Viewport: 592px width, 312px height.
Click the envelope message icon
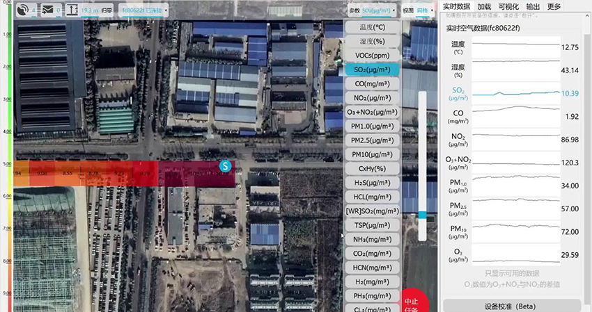click(x=47, y=10)
